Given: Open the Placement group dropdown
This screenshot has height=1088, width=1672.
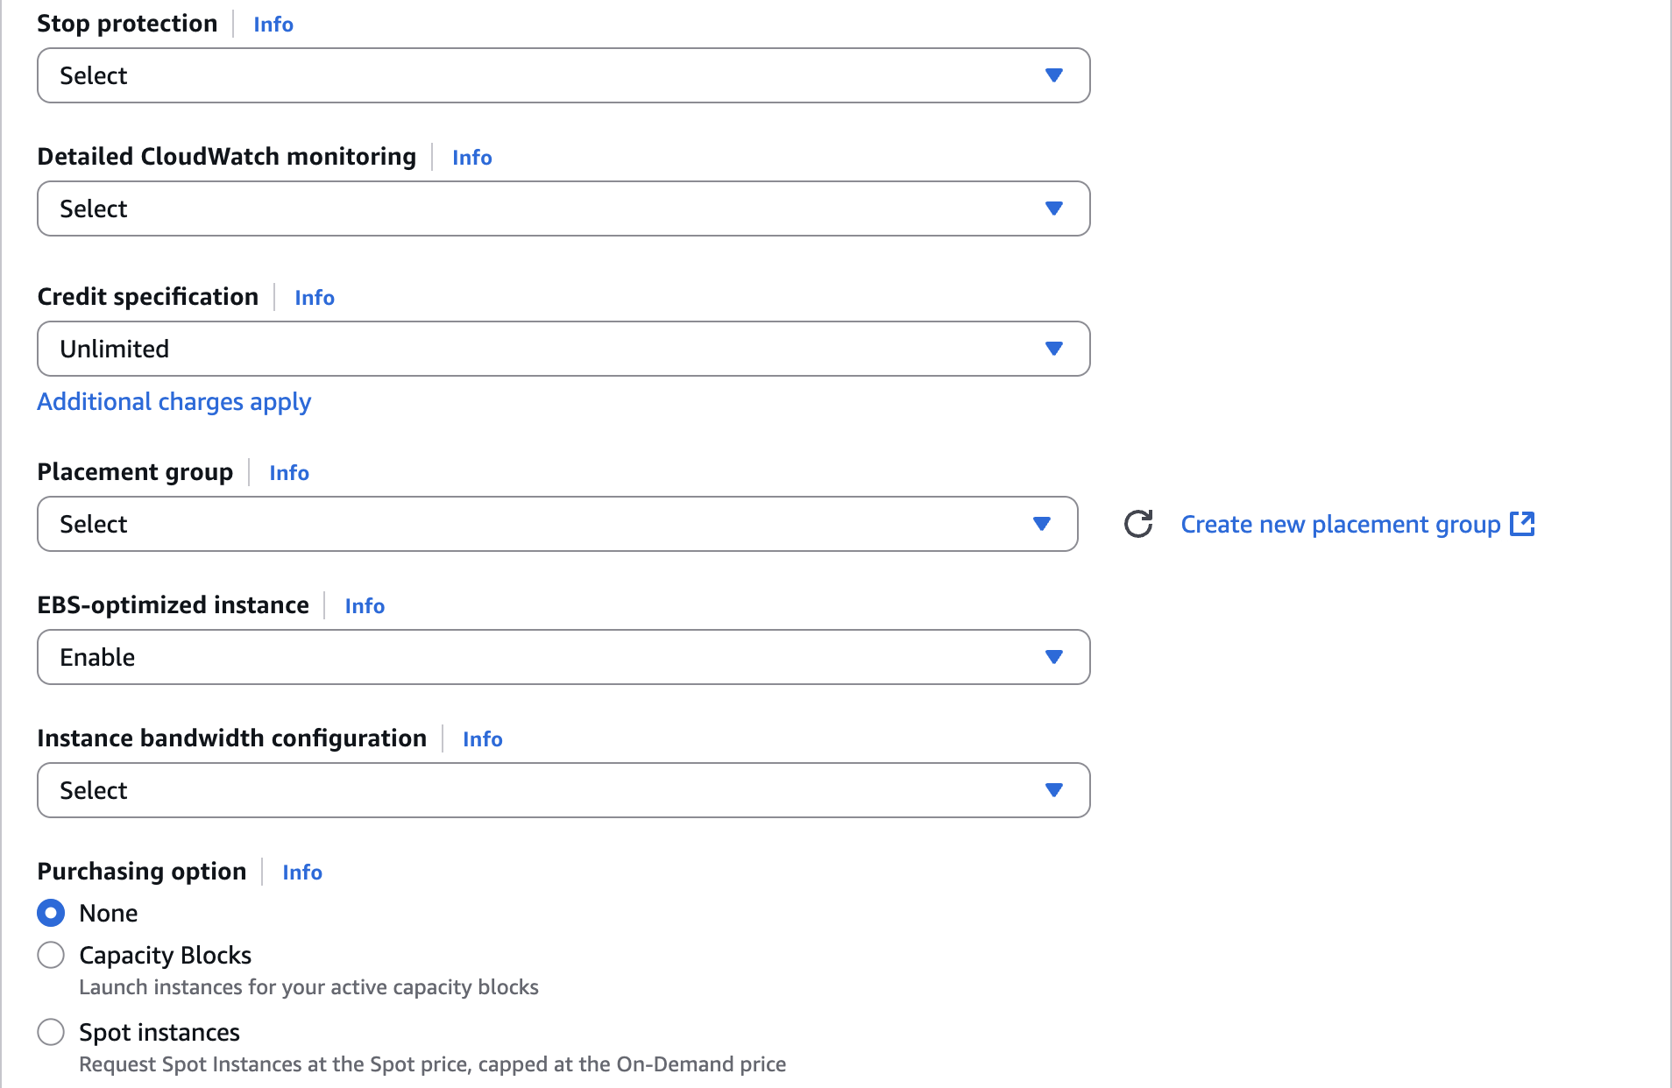Looking at the screenshot, I should point(557,524).
